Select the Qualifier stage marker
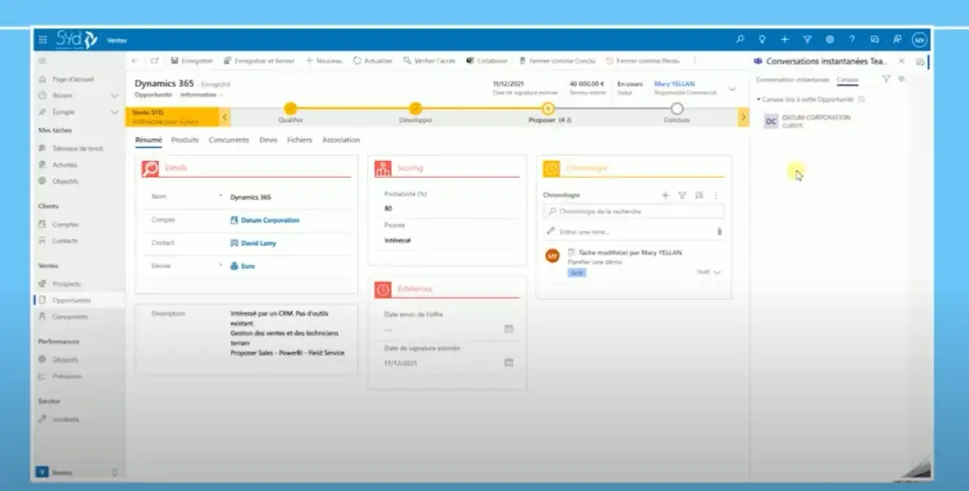Screen dimensions: 969x491 pos(291,109)
